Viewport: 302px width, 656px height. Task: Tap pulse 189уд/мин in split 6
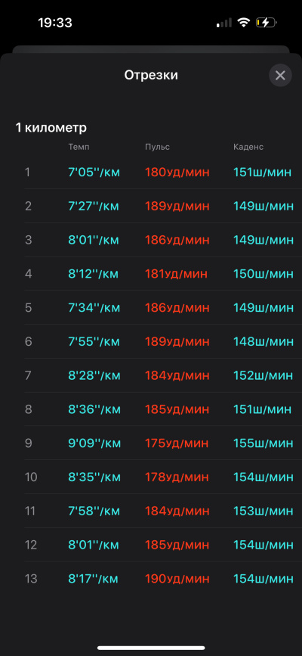(177, 342)
